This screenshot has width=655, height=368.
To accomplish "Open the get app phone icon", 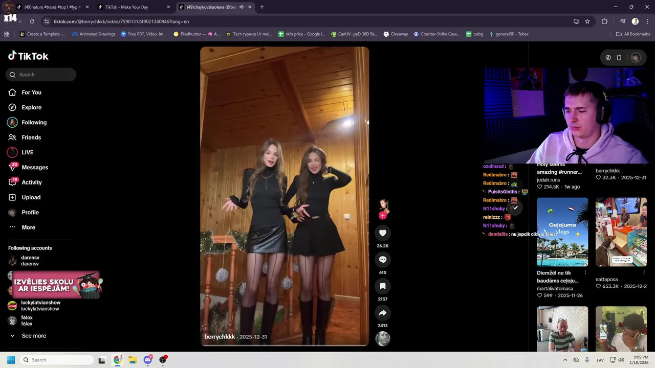I will tap(619, 58).
